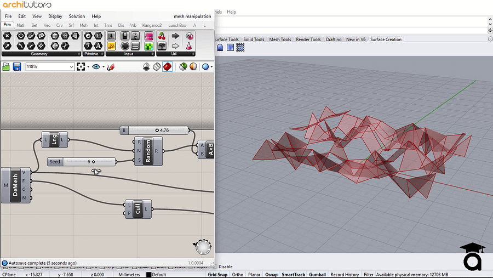Select the Integer 7 primitive icon
The width and height of the screenshot is (493, 278).
[x=88, y=46]
